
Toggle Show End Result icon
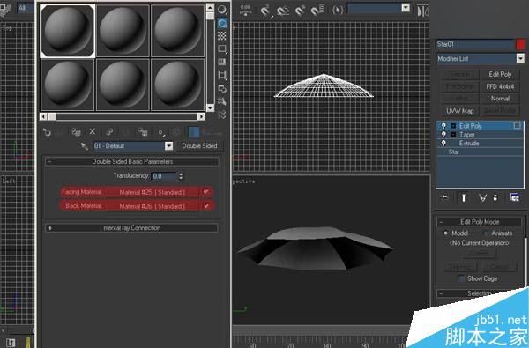coord(464,197)
